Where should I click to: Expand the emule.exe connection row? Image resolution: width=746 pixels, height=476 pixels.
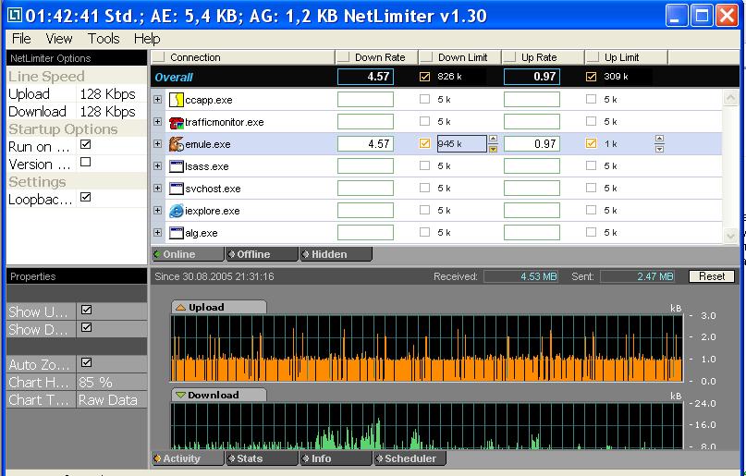tap(157, 143)
